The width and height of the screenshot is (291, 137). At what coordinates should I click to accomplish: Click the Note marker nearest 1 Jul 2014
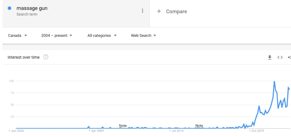(199, 126)
